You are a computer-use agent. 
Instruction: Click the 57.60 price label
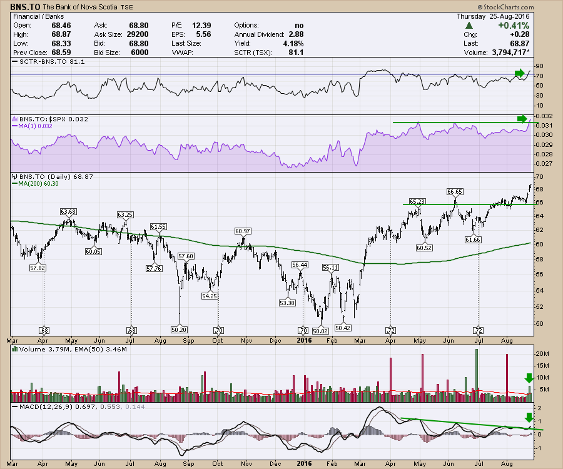pyautogui.click(x=186, y=256)
